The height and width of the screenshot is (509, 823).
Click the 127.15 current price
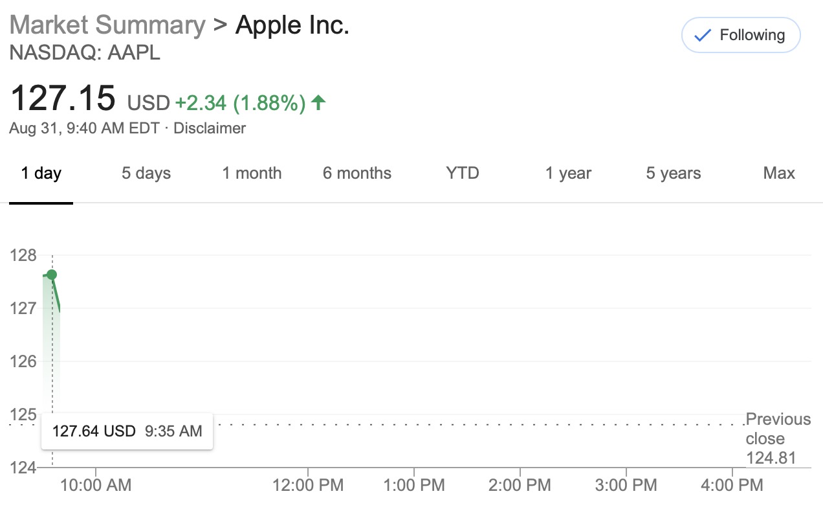click(63, 98)
